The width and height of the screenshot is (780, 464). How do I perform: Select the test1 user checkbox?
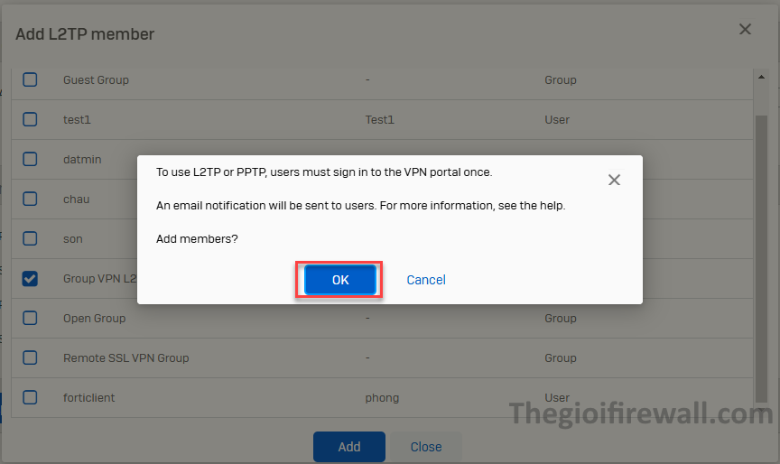(x=30, y=119)
